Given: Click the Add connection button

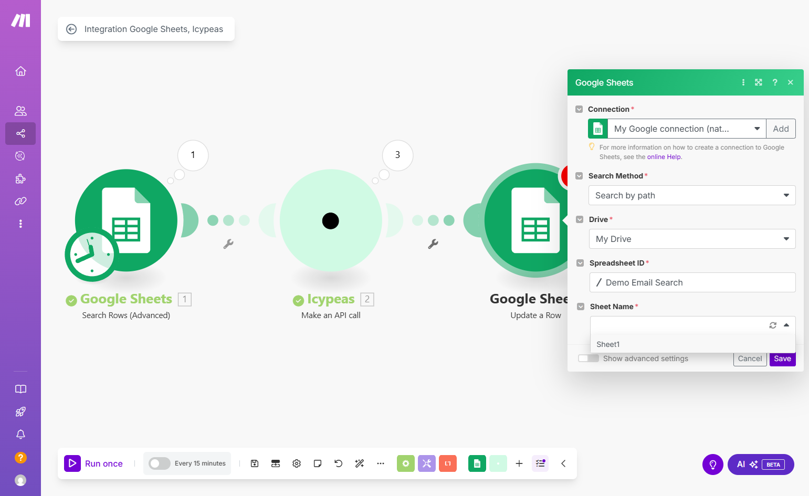Looking at the screenshot, I should [x=781, y=129].
